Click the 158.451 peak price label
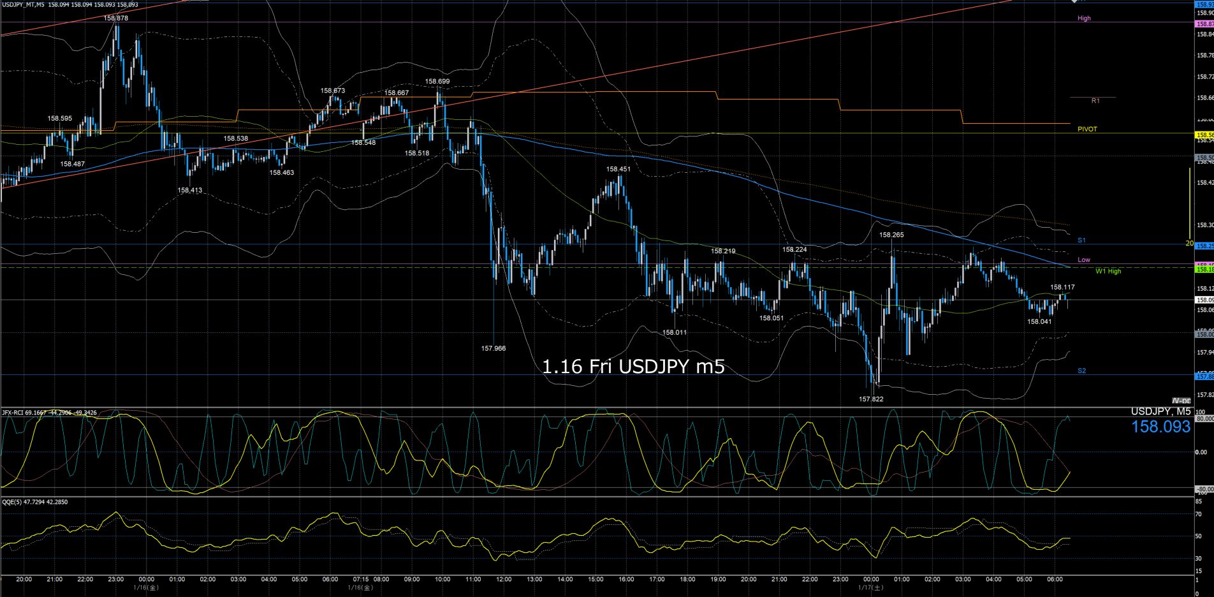The width and height of the screenshot is (1214, 597). (618, 170)
